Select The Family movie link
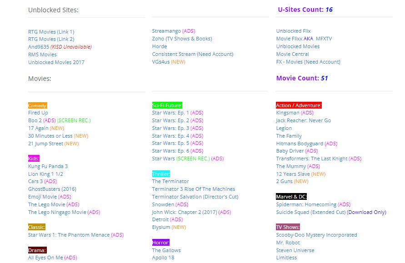The width and height of the screenshot is (405, 263). [289, 136]
